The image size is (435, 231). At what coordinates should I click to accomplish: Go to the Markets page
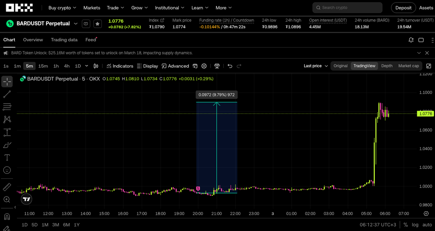(92, 8)
